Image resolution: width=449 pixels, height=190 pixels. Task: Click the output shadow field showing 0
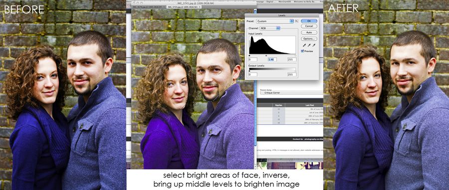point(253,75)
